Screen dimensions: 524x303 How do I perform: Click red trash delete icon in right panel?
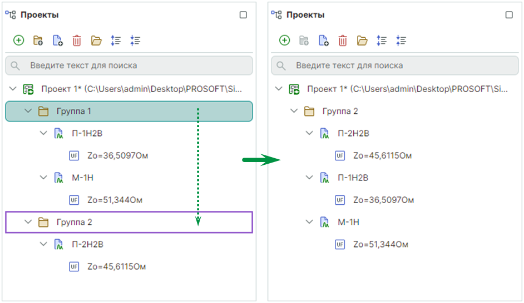[343, 40]
